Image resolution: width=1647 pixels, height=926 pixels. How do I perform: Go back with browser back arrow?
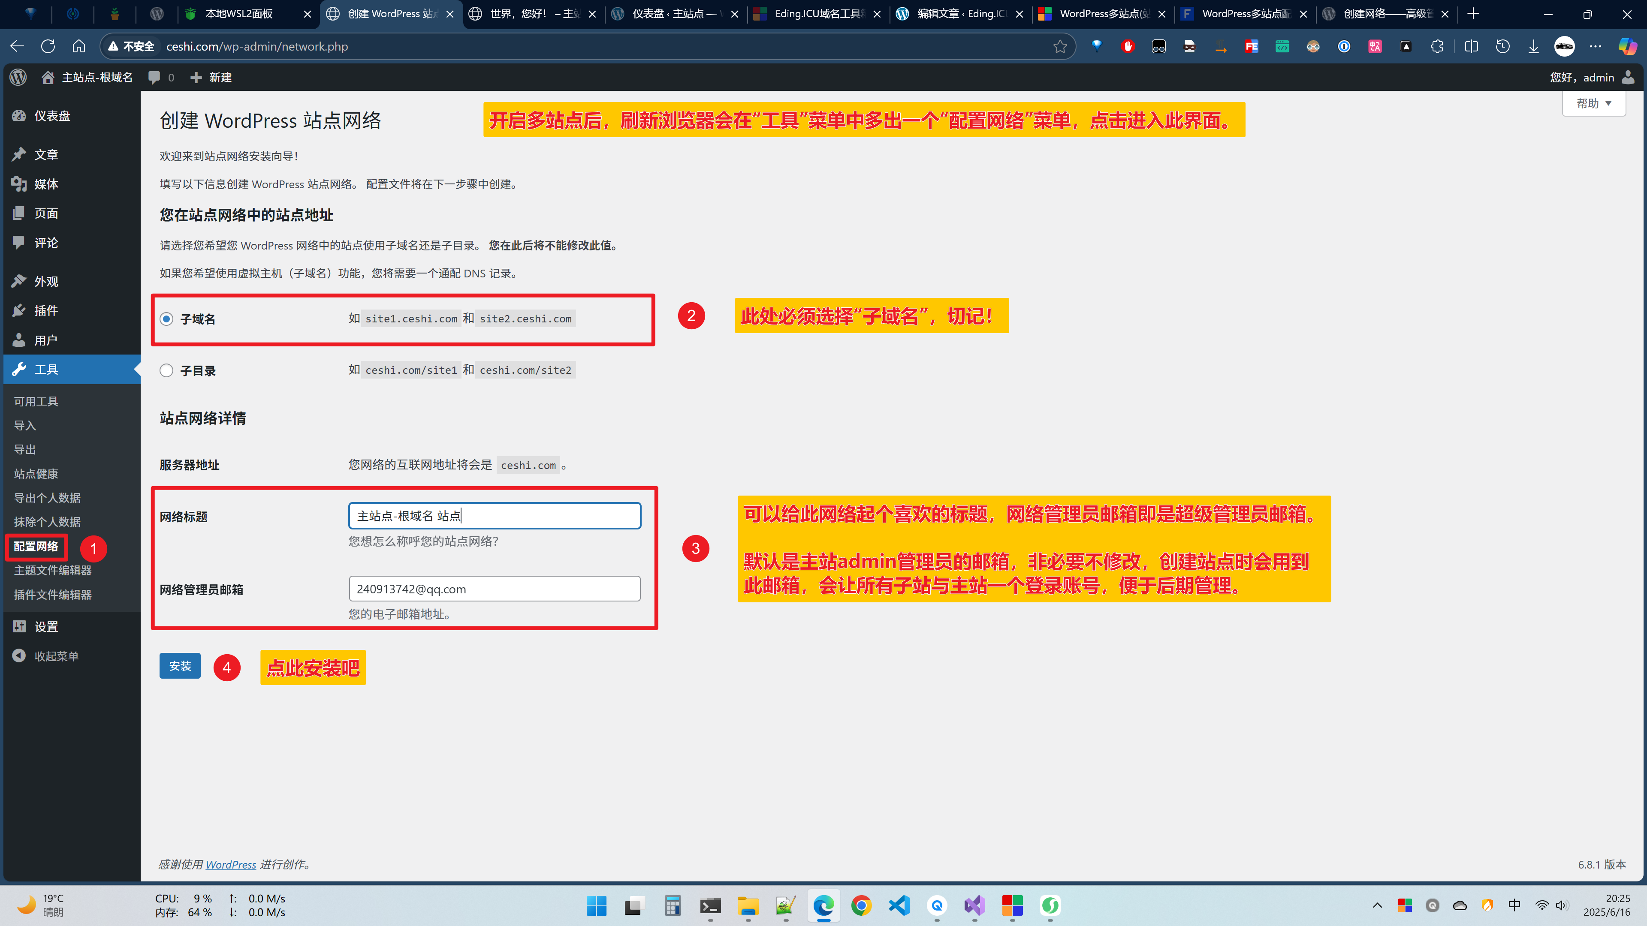[x=17, y=46]
